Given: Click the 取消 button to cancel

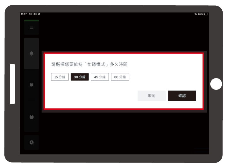Looking at the screenshot, I should [151, 96].
